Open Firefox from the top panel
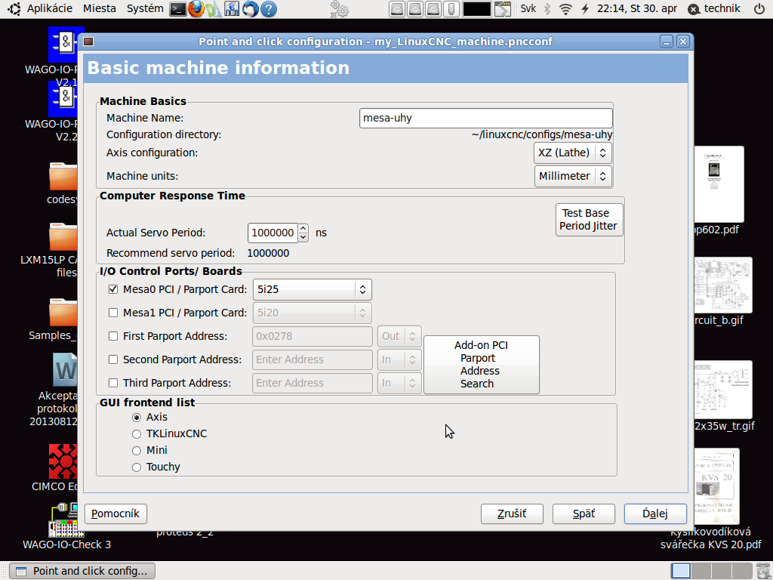Viewport: 773px width, 580px height. pos(196,9)
